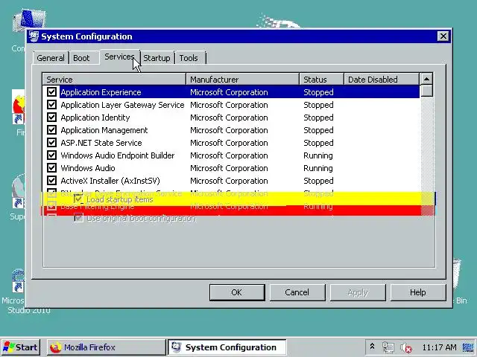Click the network tray icon

pos(388,347)
